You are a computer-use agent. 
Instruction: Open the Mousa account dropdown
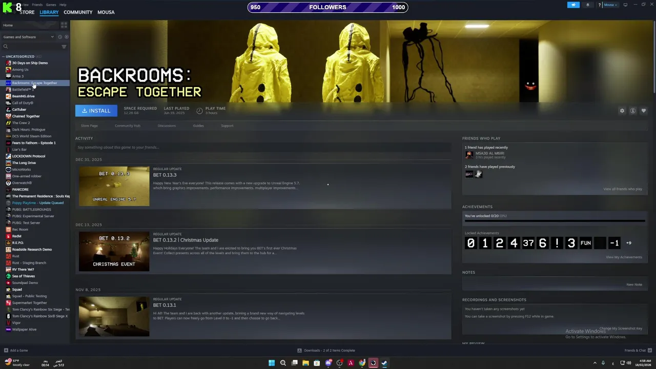609,5
